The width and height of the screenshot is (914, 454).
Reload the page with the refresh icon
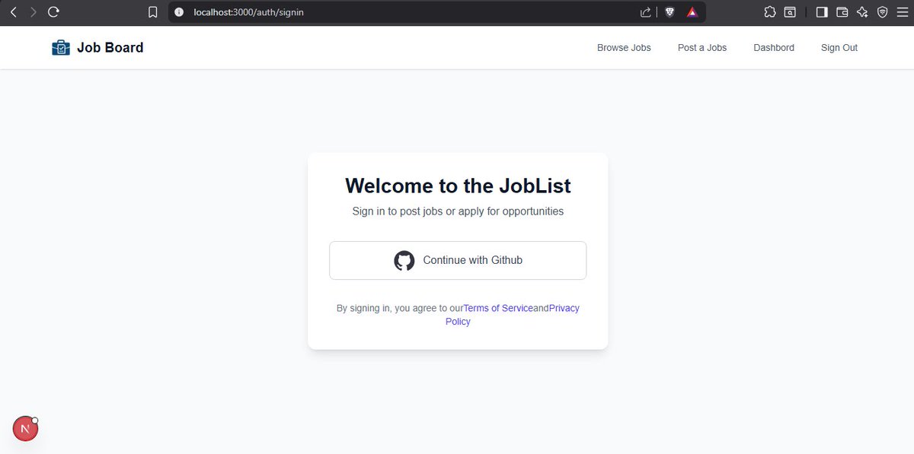pyautogui.click(x=53, y=12)
